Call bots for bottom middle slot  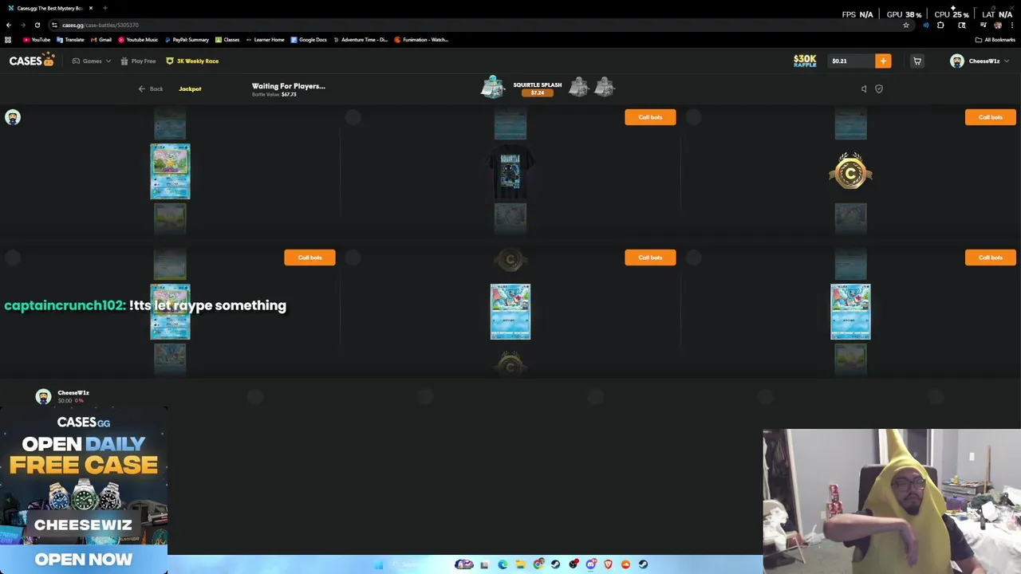(x=650, y=258)
